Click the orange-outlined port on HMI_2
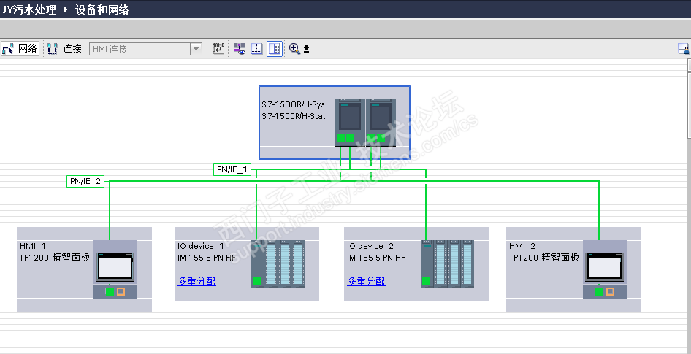Image resolution: width=691 pixels, height=354 pixels. [x=610, y=291]
